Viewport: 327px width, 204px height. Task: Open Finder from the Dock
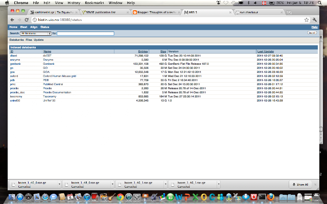[x=12, y=197]
